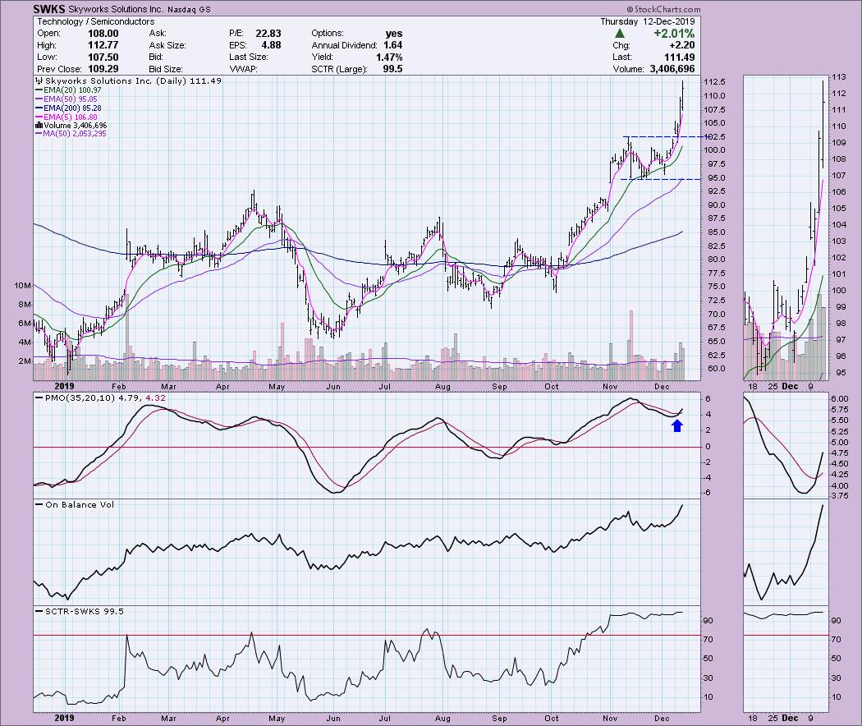Click the Prev Close value 109.29
Viewport: 862px width, 726px height.
click(103, 69)
